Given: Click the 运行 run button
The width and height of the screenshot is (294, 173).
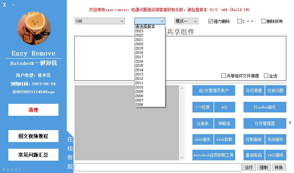Looking at the screenshot, I should pyautogui.click(x=249, y=167).
